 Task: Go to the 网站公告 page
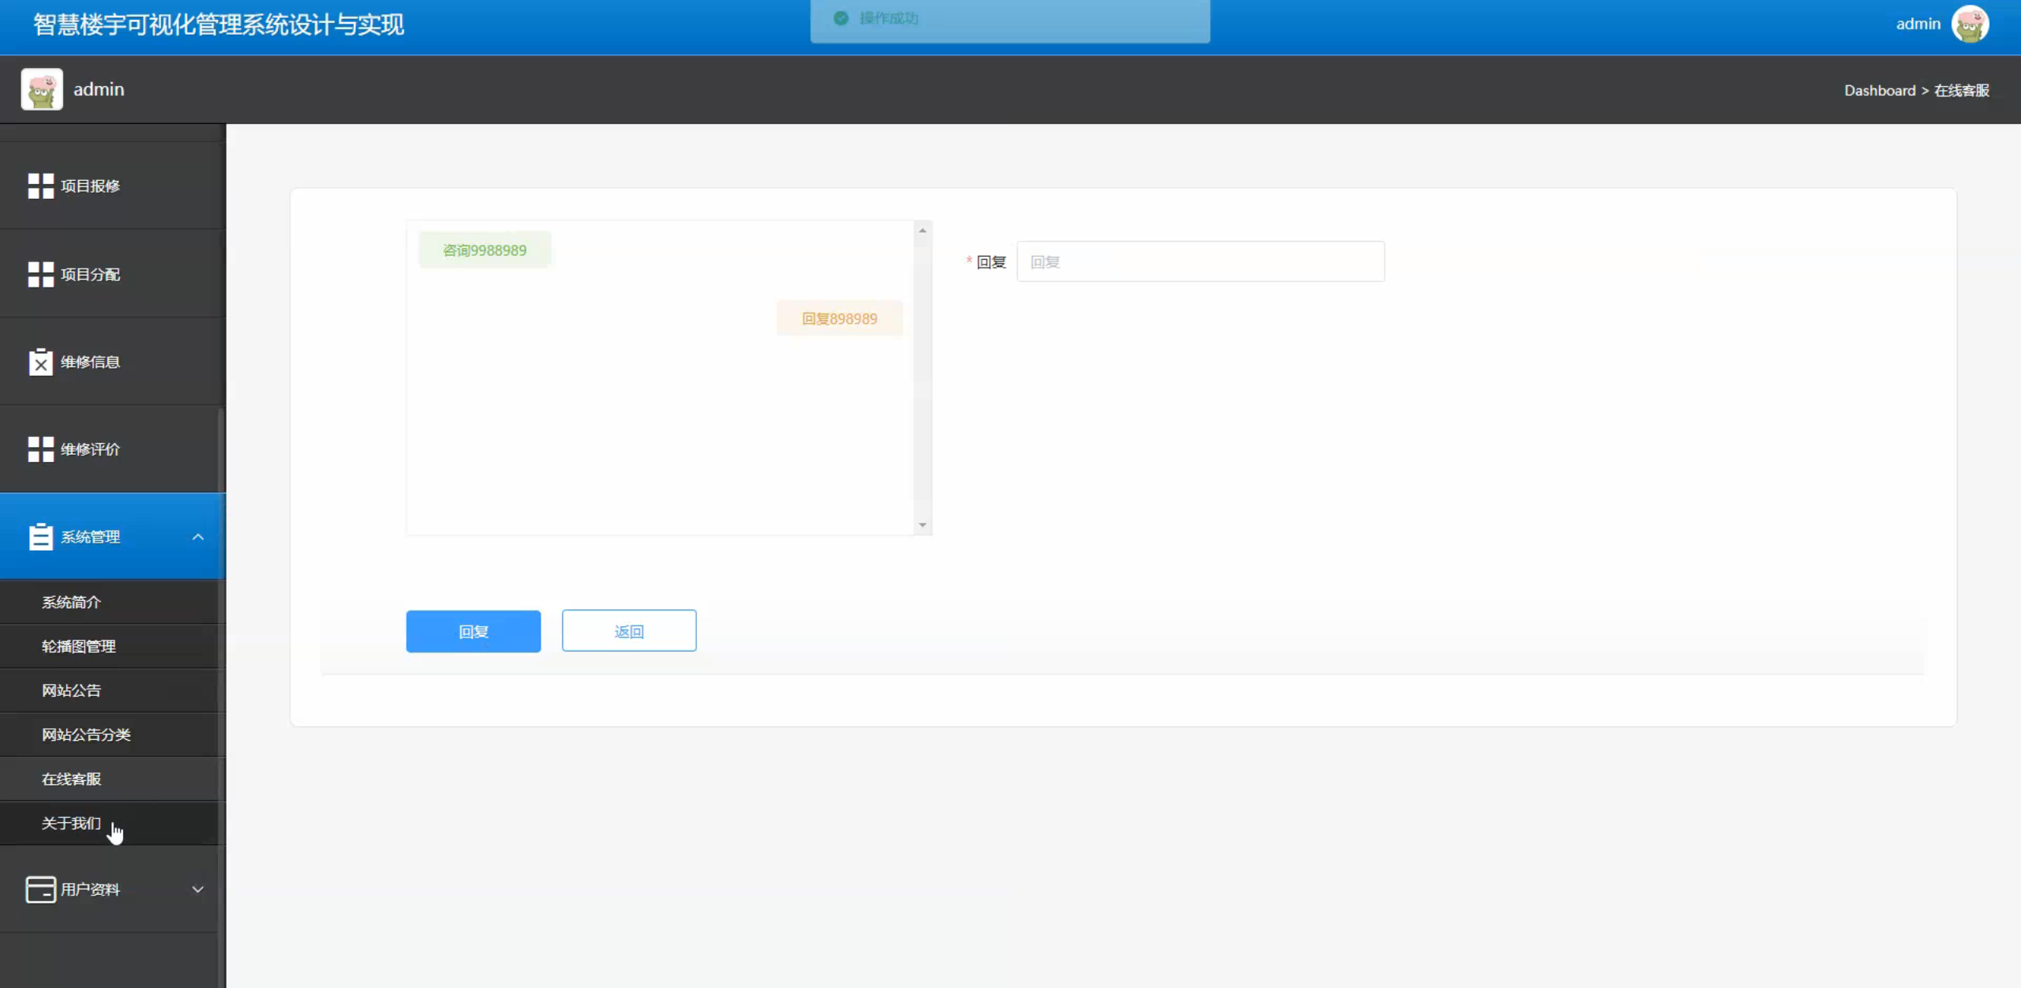click(71, 690)
